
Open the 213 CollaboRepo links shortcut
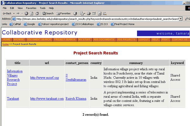click(x=83, y=24)
